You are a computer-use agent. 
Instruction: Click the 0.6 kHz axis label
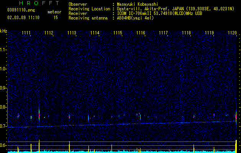(x=3, y=145)
